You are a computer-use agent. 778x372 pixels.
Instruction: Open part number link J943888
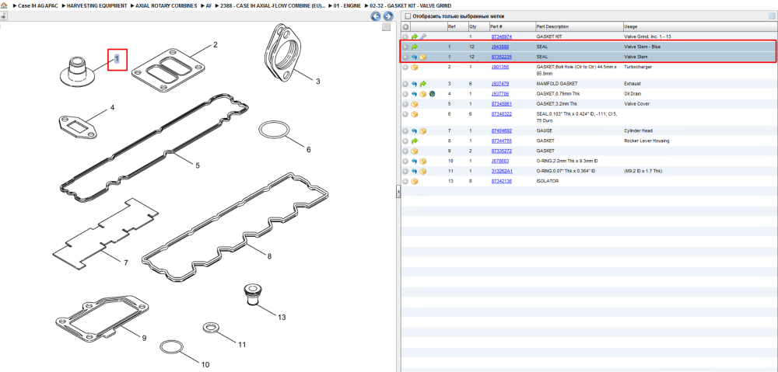click(499, 47)
